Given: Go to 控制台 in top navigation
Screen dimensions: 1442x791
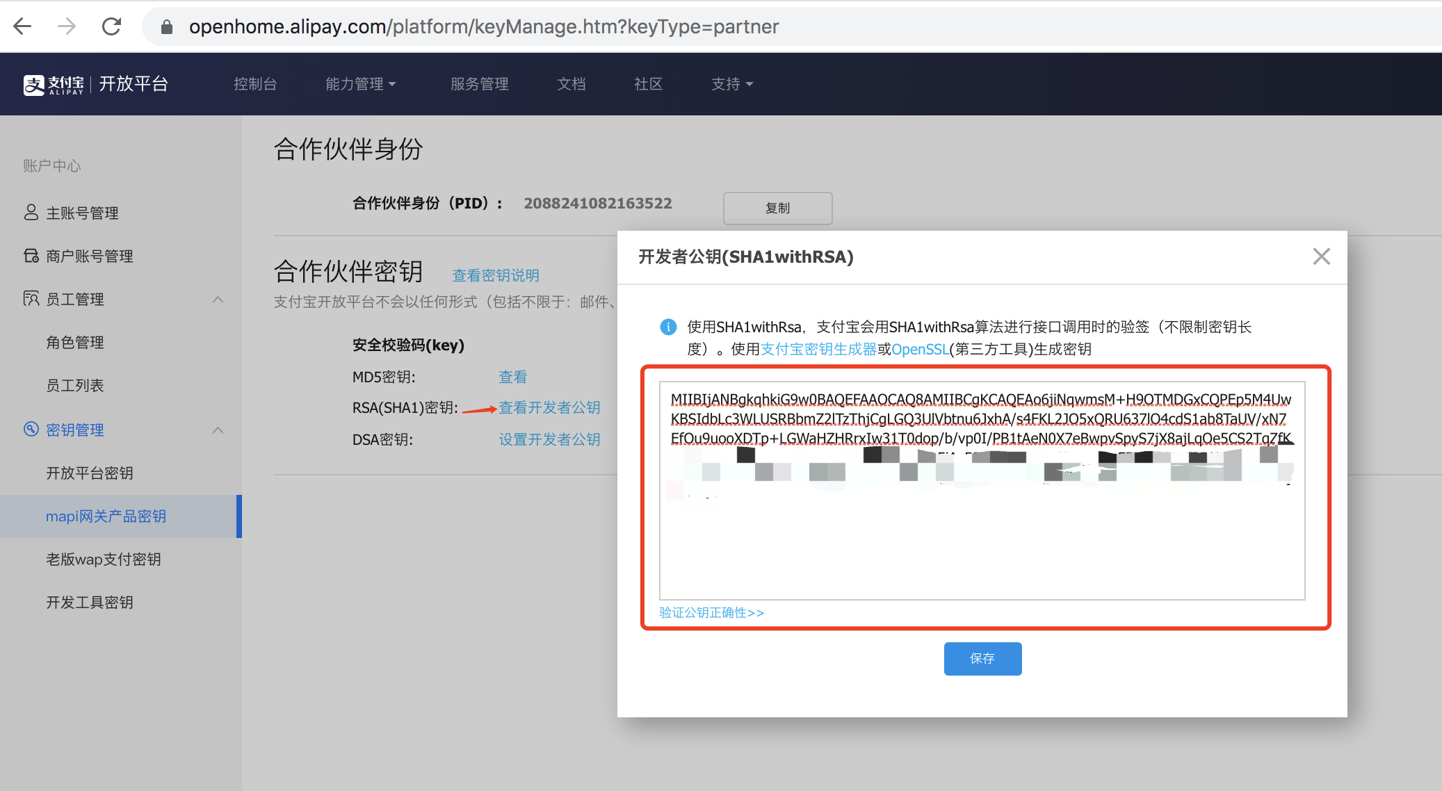Looking at the screenshot, I should [255, 84].
